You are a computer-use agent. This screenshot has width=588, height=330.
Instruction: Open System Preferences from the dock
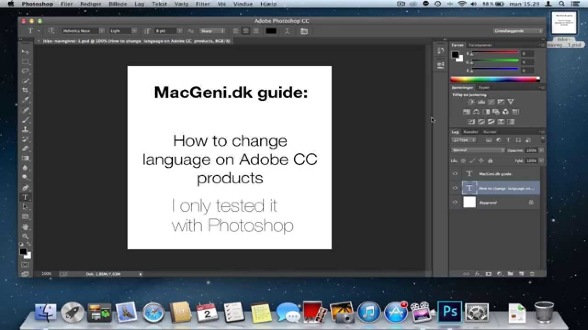pyautogui.click(x=476, y=313)
